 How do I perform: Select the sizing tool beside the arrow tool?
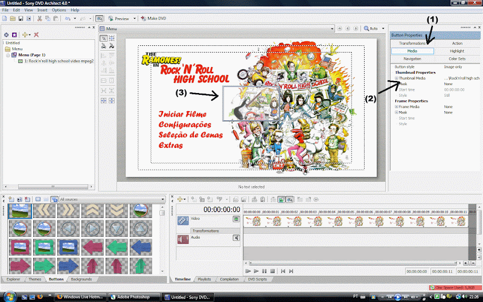pos(112,38)
